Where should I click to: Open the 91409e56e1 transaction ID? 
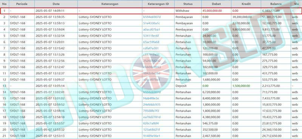152,136
